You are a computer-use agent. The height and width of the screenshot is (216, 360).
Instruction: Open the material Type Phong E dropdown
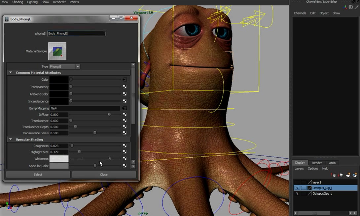point(64,67)
